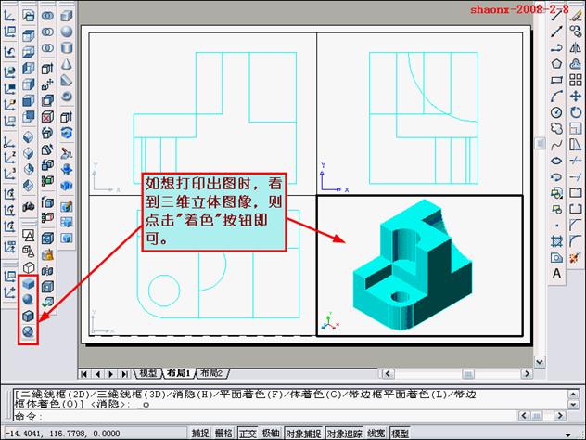Click the first-tab navigation arrow beside layout tabs
Viewport: 586px width, 440px height.
[86, 373]
